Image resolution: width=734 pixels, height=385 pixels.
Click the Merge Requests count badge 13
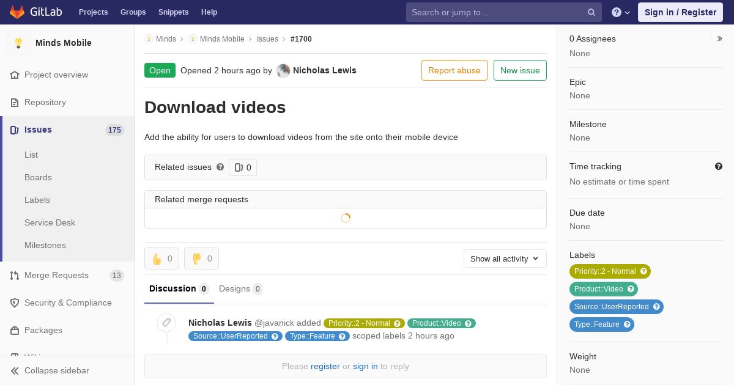[x=116, y=276]
